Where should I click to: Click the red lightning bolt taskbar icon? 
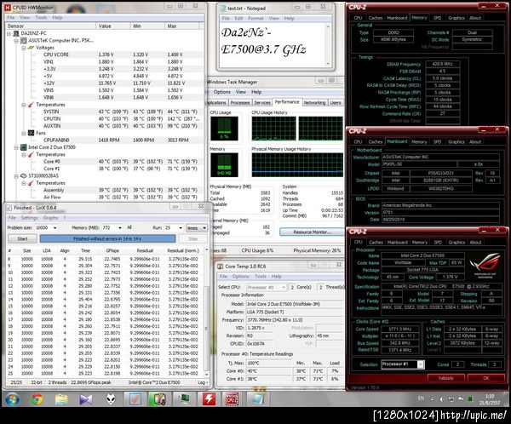point(209,400)
